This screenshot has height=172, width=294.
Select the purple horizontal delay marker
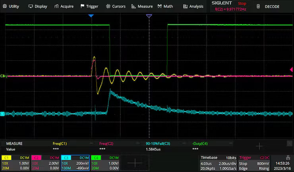pyautogui.click(x=149, y=16)
